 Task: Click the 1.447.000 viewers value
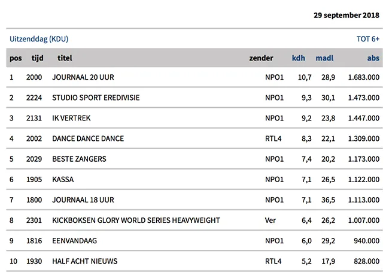tap(364, 118)
